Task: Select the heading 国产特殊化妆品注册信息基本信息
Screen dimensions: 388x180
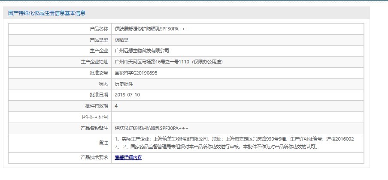Action: pos(47,13)
